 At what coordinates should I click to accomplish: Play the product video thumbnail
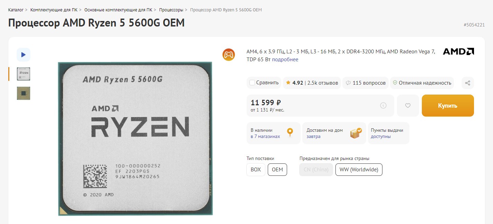coord(23,55)
